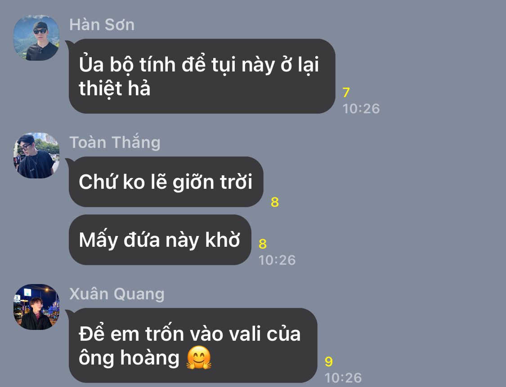Select message 'Chứ ko lẽ giỡn trời'
The width and height of the screenshot is (506, 387).
pyautogui.click(x=166, y=182)
